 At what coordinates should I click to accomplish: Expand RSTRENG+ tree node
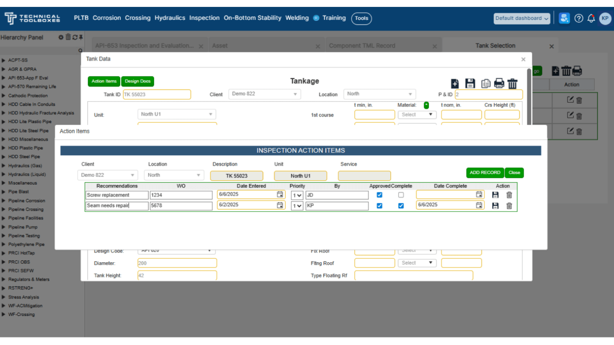tap(3, 288)
